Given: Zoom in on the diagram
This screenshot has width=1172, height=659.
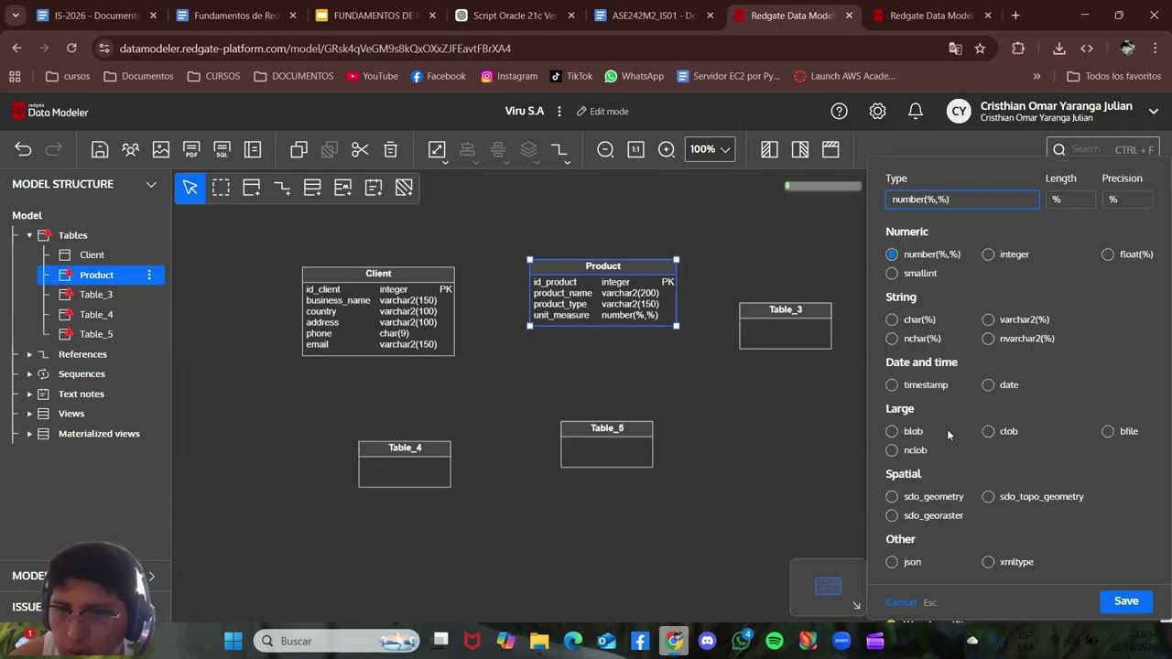Looking at the screenshot, I should [x=667, y=149].
